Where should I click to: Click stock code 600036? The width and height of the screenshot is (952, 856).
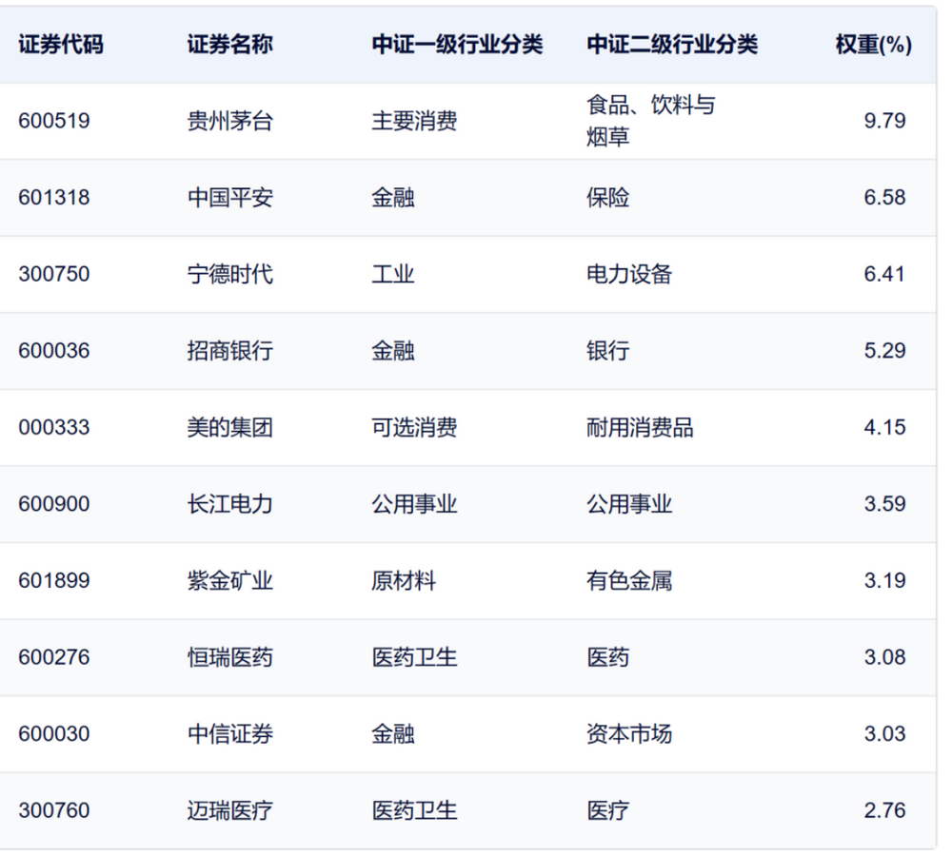pyautogui.click(x=54, y=351)
